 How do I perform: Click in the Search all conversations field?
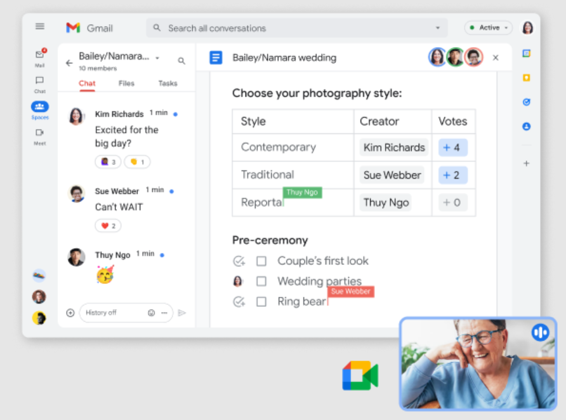coord(297,28)
